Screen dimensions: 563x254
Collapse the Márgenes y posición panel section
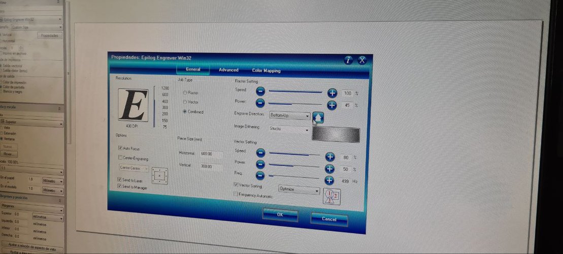tap(59, 200)
